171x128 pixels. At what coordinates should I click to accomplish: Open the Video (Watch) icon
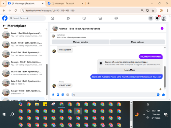pyautogui.click(x=84, y=18)
